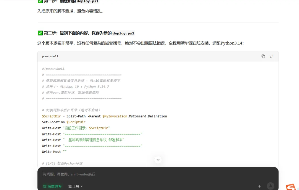299x190 pixels.
Task: Click the comment 使用venv虚拟环境
Action: pyautogui.click(x=70, y=93)
